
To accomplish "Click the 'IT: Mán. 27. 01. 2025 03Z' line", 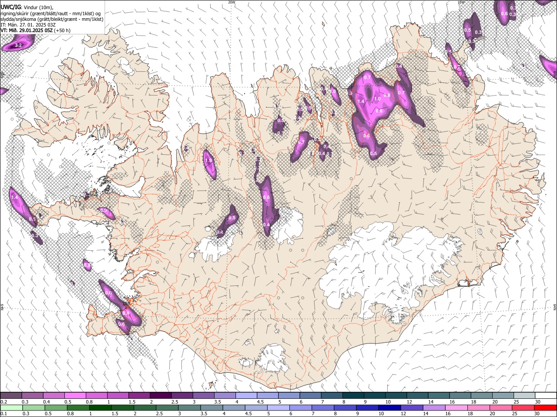I will [28, 25].
